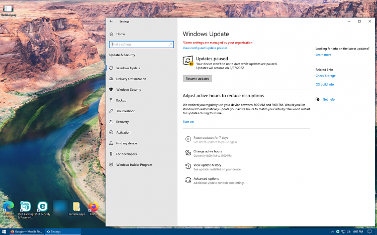377x235 pixels.
Task: Click the Get help link
Action: click(328, 100)
